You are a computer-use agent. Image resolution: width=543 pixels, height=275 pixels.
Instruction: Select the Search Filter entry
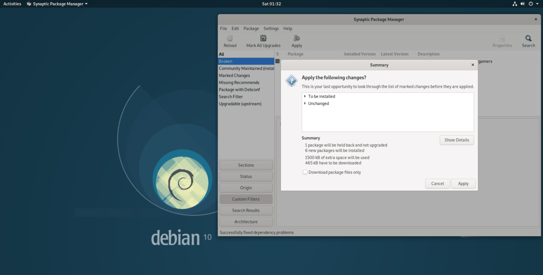pos(246,96)
